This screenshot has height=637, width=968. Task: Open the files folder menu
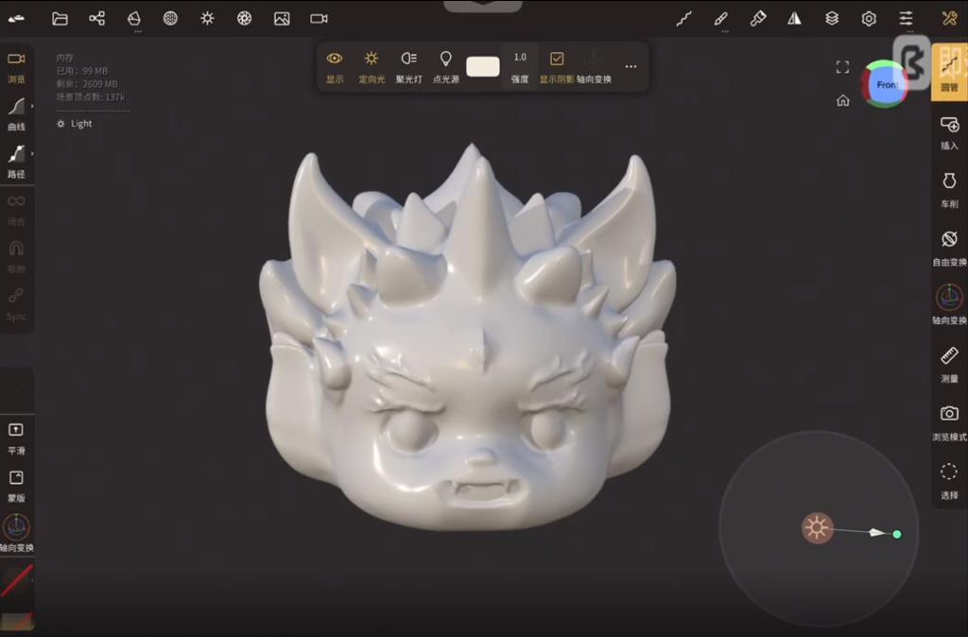[60, 18]
